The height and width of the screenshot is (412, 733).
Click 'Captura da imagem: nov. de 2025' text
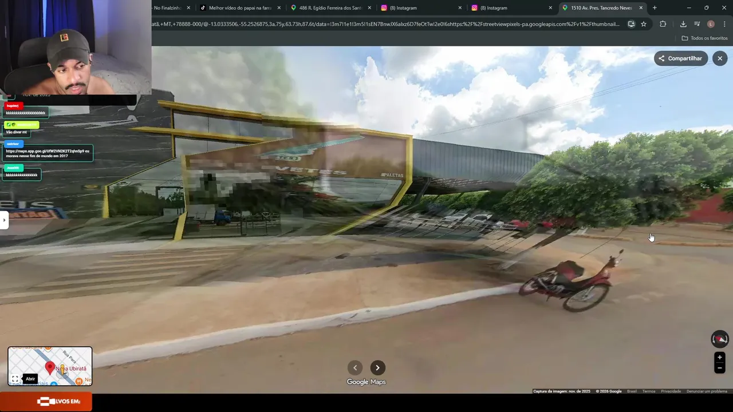pos(562,391)
